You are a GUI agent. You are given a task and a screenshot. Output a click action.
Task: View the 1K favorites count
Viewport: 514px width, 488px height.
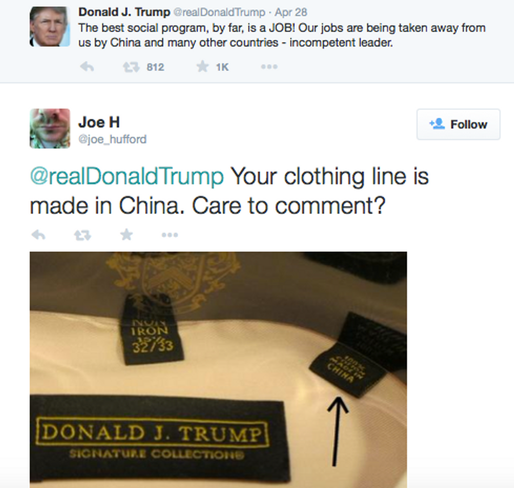coord(222,67)
